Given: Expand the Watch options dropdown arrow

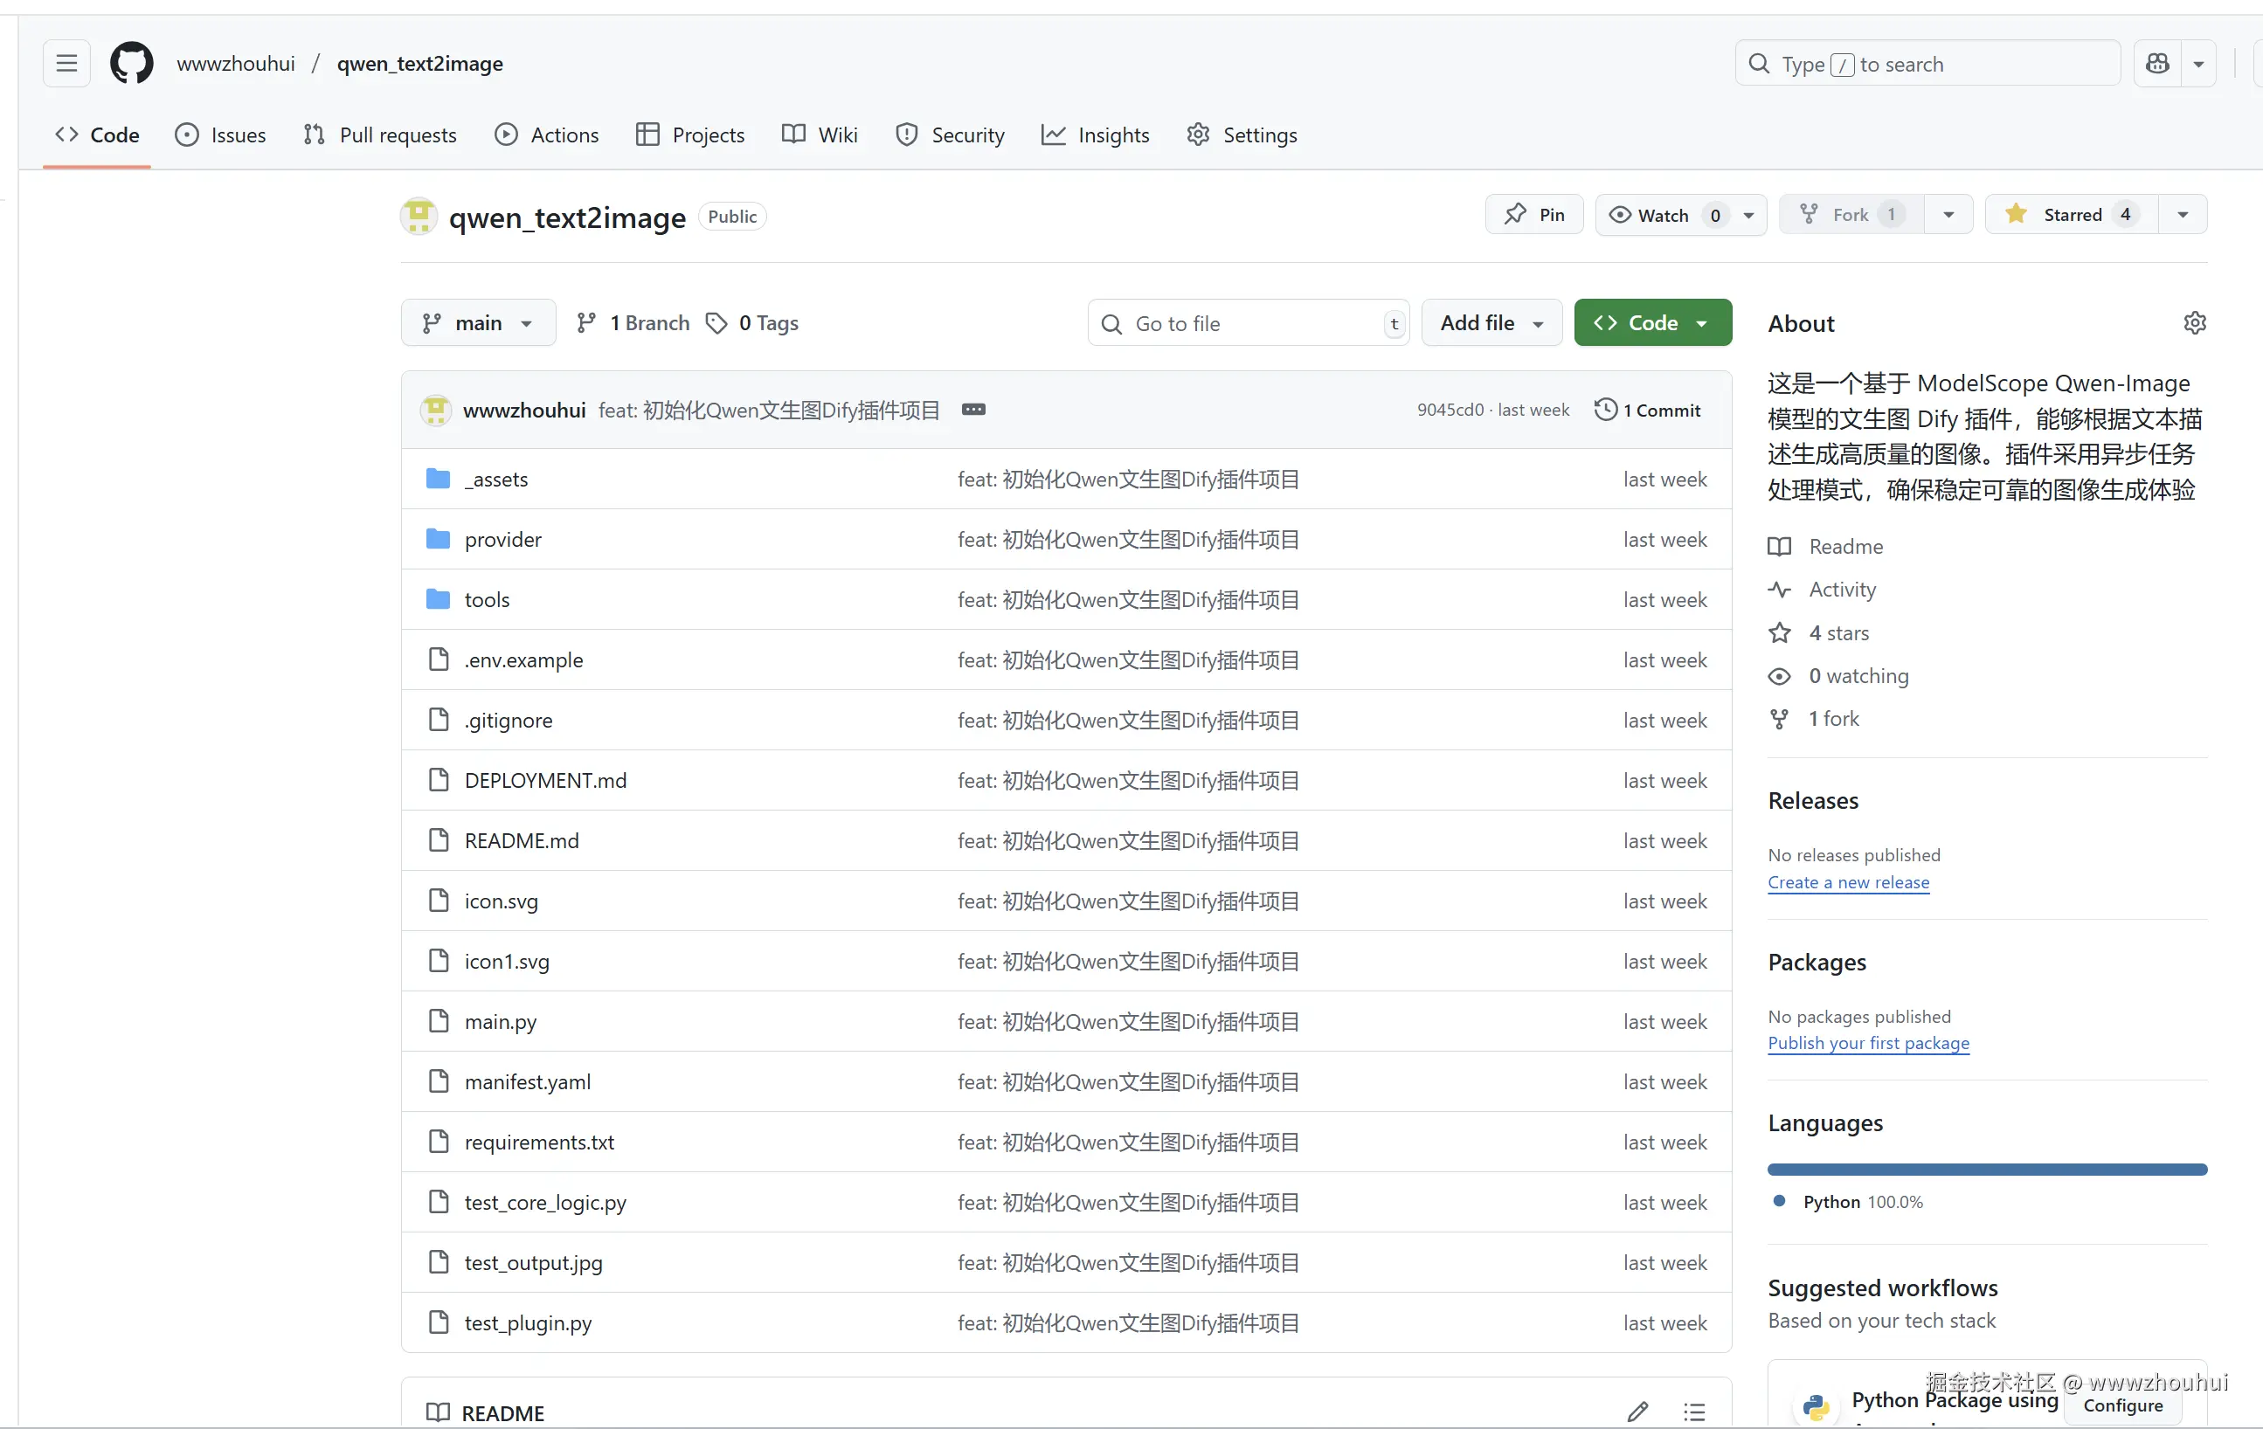Looking at the screenshot, I should coord(1749,215).
